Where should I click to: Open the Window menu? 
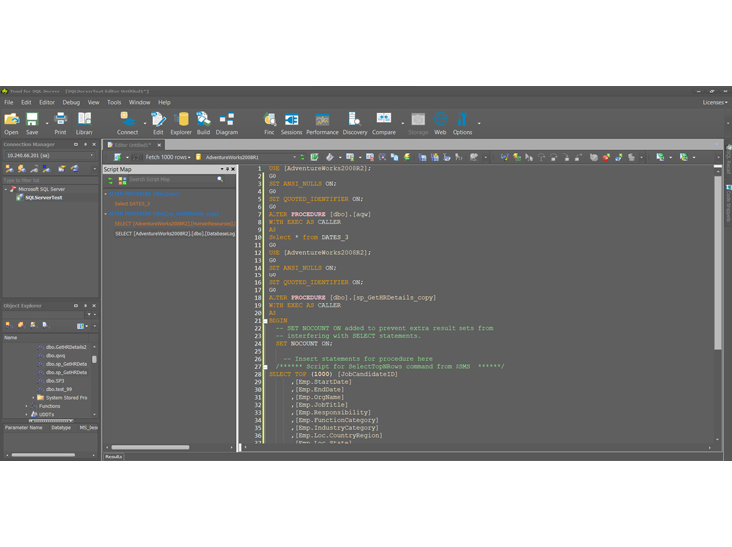(x=139, y=102)
